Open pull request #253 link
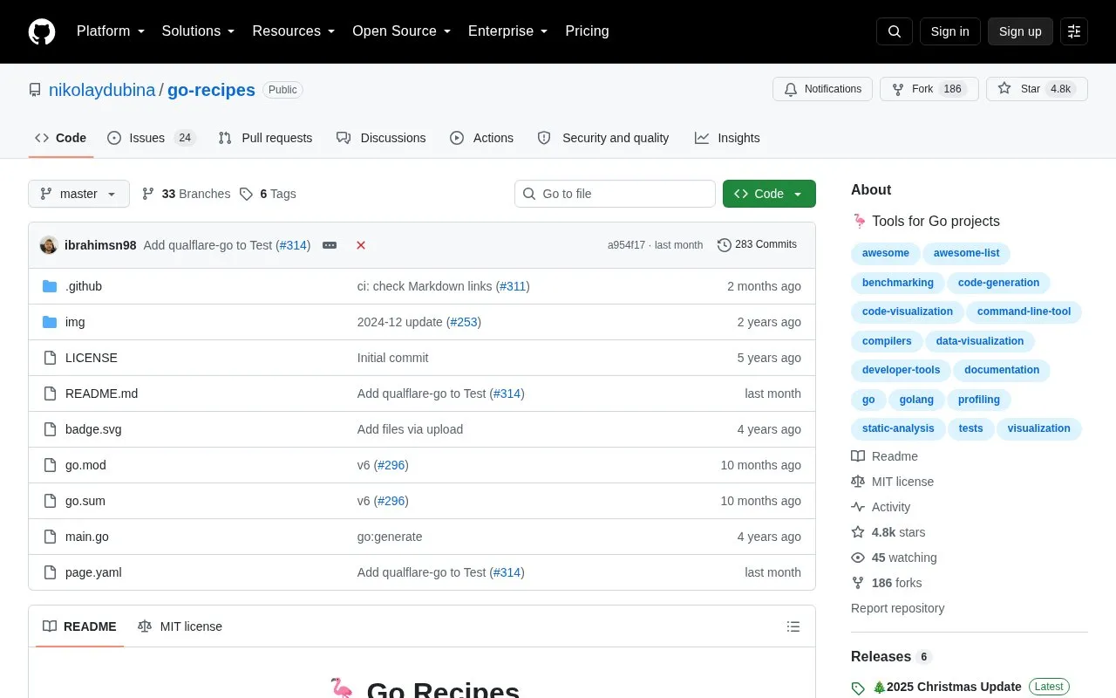Screen dimensions: 1116x698 (x=464, y=322)
